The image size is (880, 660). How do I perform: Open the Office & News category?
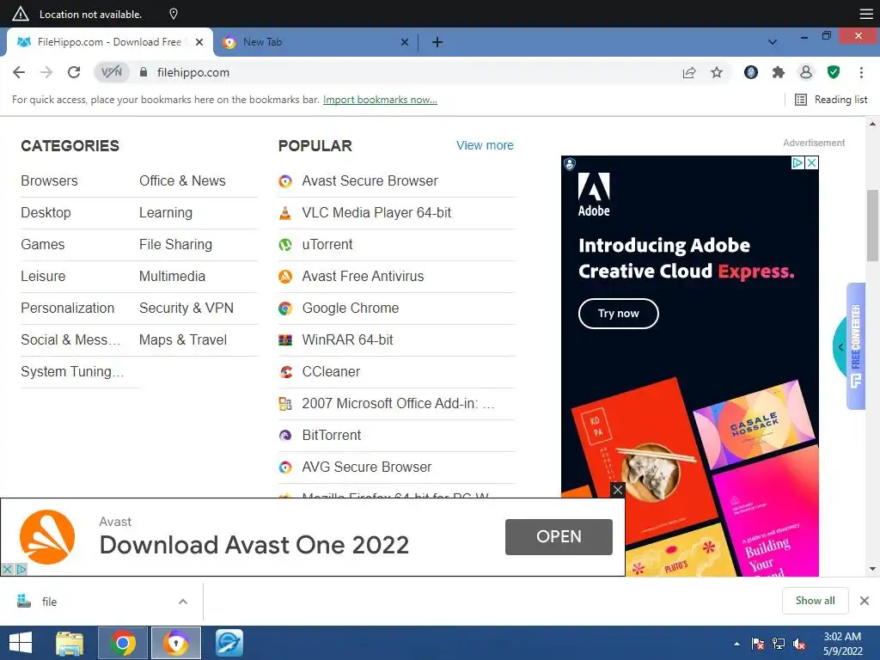coord(182,180)
